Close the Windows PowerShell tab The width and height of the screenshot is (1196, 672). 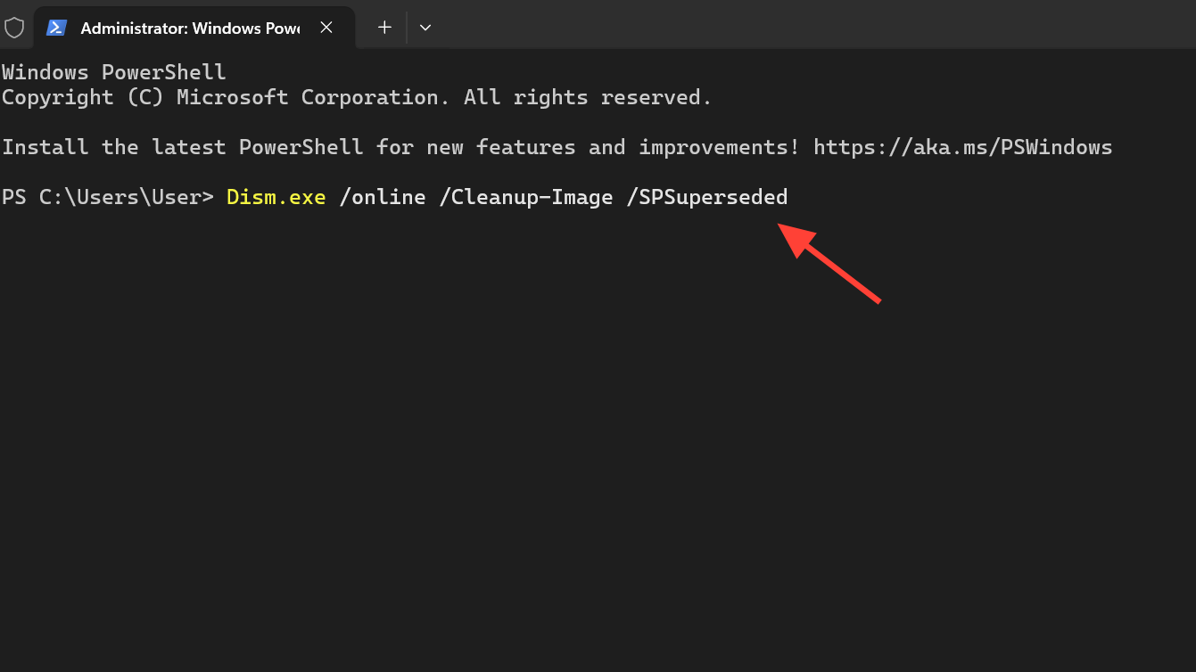[326, 28]
